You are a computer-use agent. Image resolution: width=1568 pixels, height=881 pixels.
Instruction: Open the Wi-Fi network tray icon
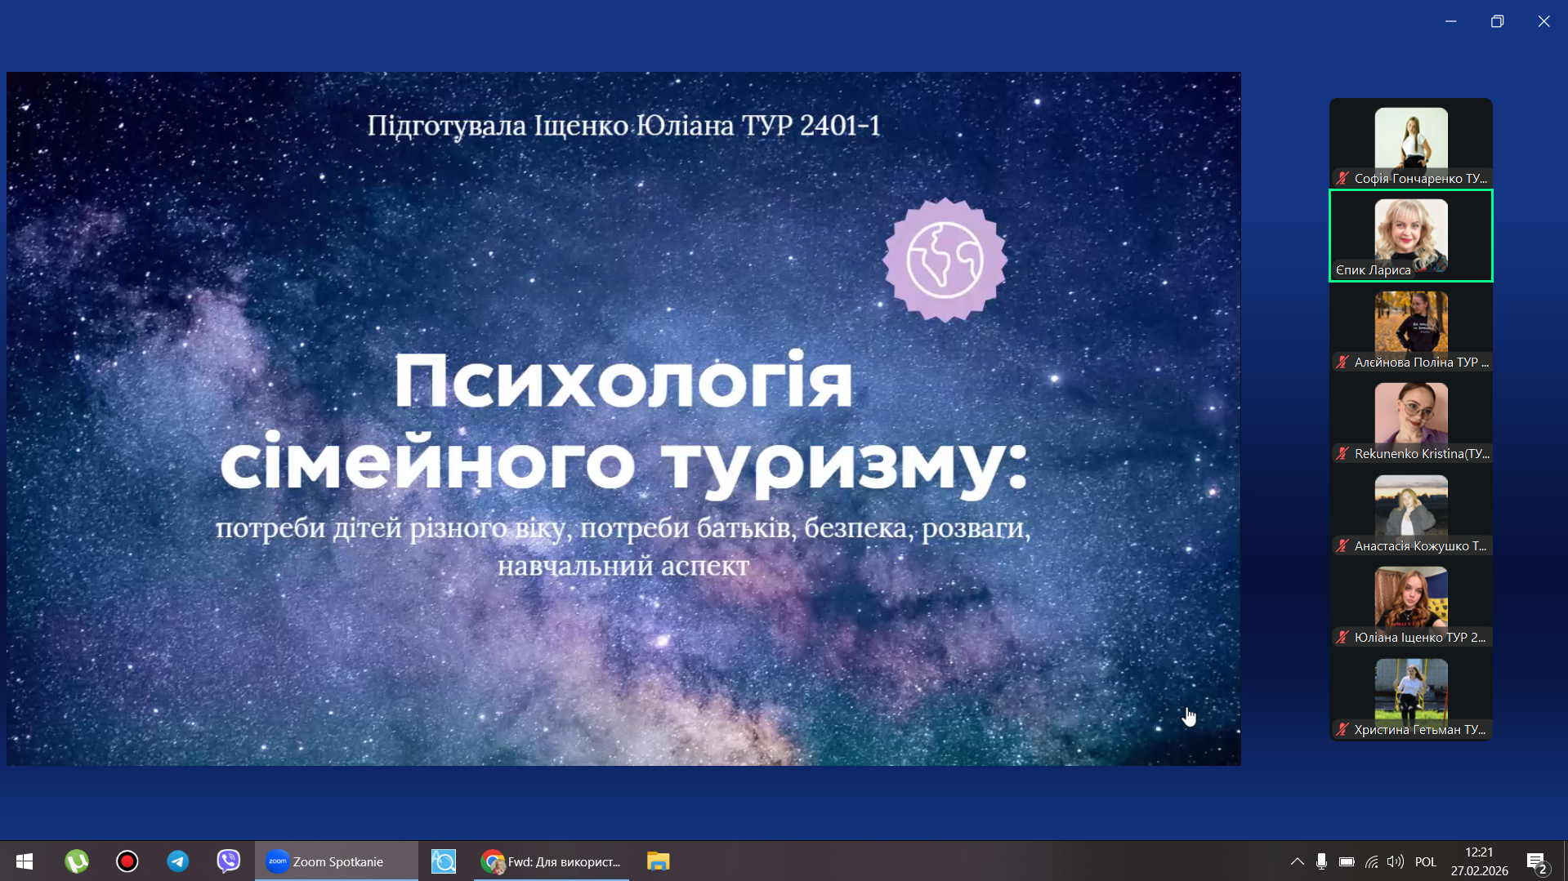pyautogui.click(x=1371, y=861)
